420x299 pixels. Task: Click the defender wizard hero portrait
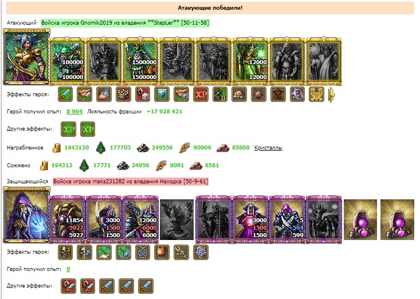[x=26, y=215]
